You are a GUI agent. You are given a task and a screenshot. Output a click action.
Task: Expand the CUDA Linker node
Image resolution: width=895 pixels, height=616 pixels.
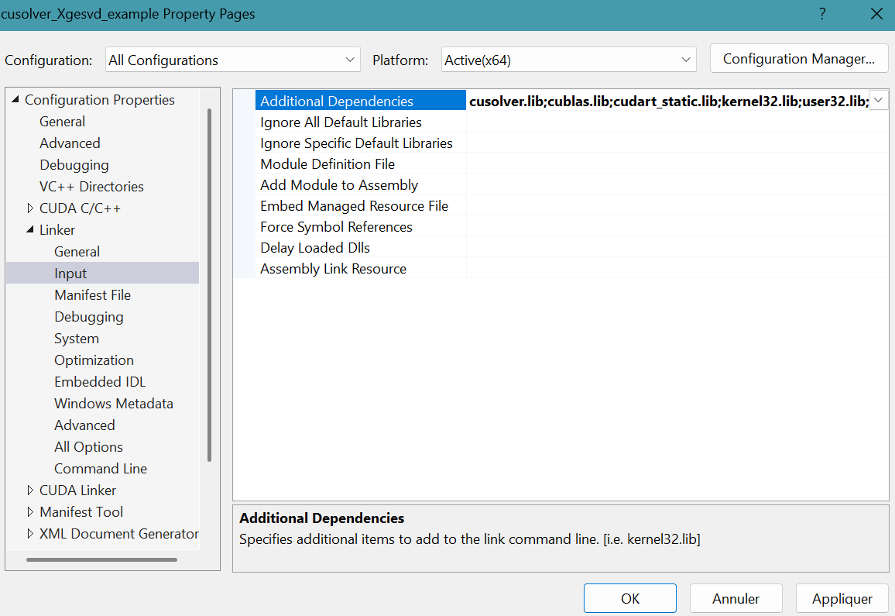[30, 490]
